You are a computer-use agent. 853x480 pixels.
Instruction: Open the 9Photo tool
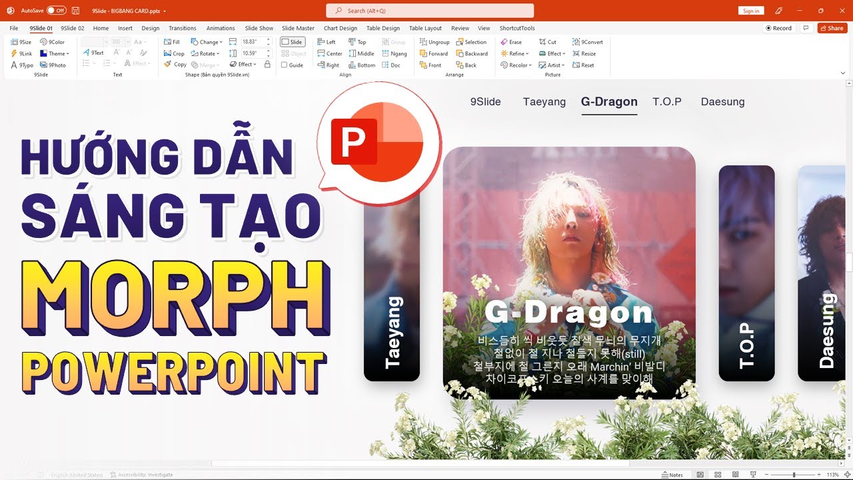[53, 65]
